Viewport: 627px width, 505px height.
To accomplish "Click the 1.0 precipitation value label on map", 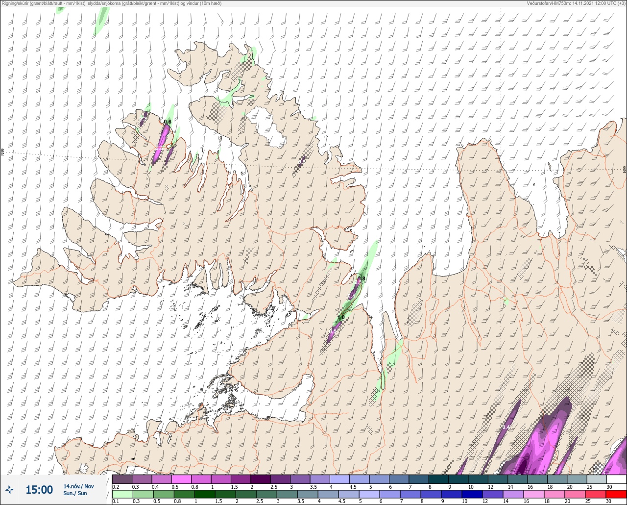I will tap(341, 318).
